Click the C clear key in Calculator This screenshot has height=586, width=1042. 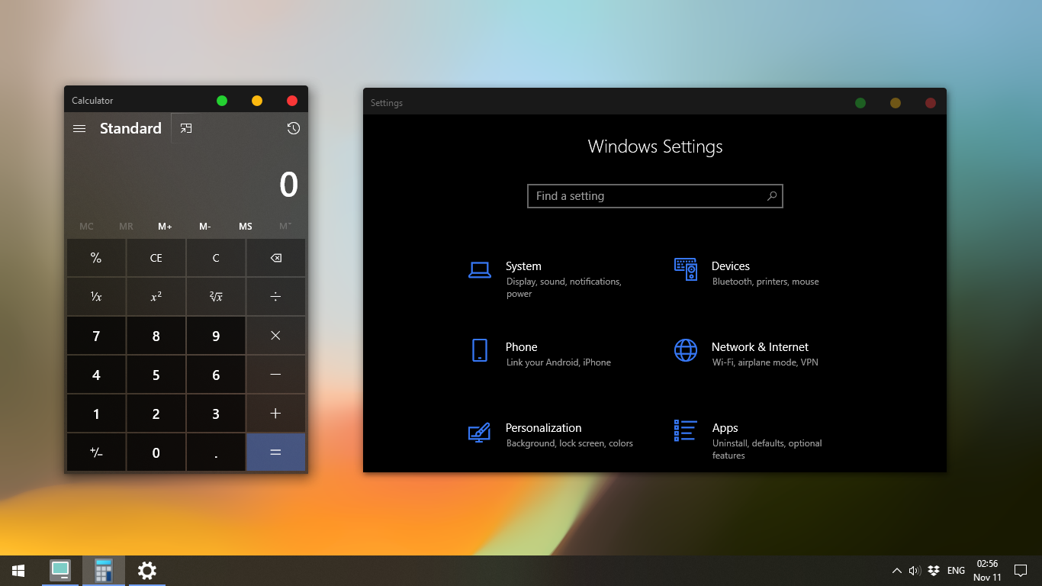coord(216,258)
